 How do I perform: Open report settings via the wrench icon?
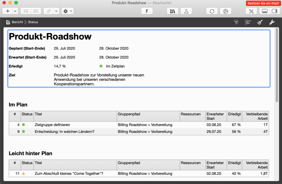(272, 22)
